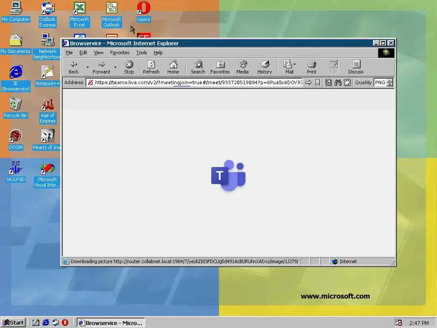Screen dimensions: 437x328
Task: Launch Opera from the Quick Launch bar
Action: tap(65, 323)
